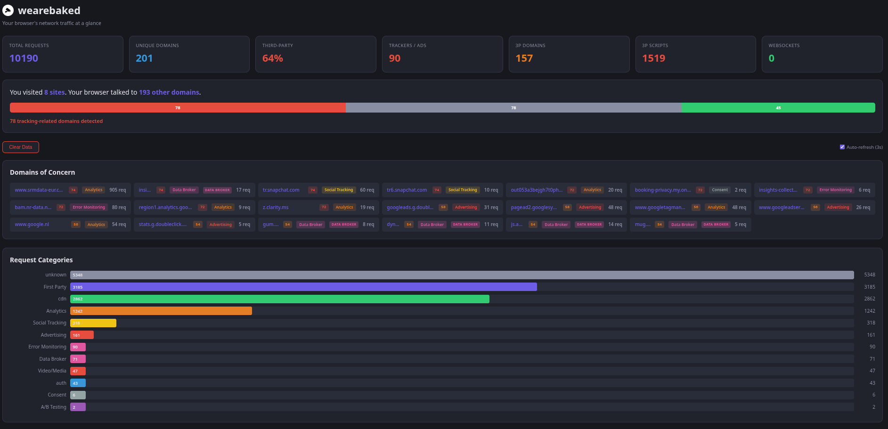Click the cdn category bar showing 2862
This screenshot has width=888, height=429.
[280, 299]
